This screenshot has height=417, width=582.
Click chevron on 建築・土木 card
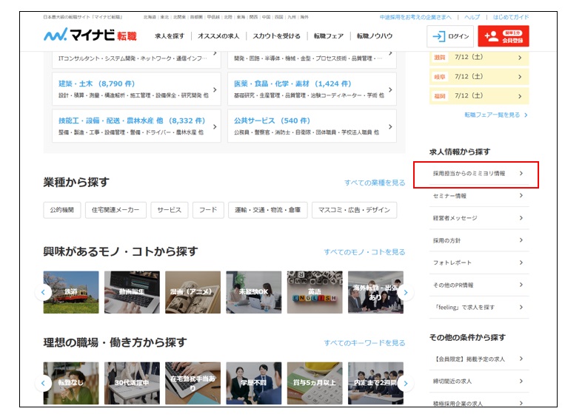coord(215,89)
